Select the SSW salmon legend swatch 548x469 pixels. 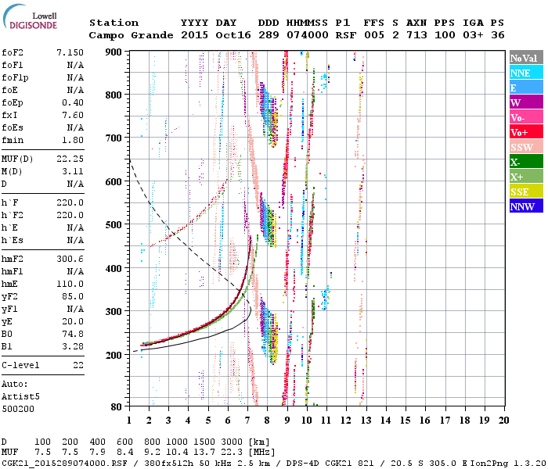(x=526, y=147)
